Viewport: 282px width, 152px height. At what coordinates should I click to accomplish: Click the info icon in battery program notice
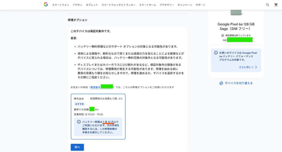coord(216,53)
